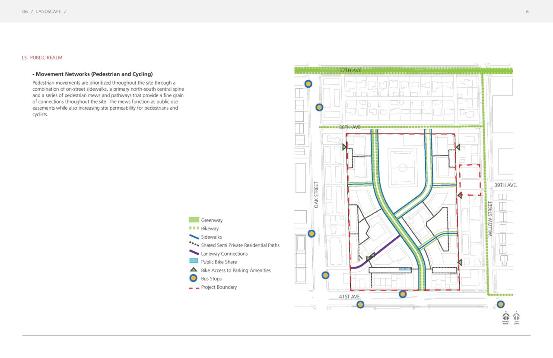Click the '37TH AVE.' map label
The width and height of the screenshot is (553, 358).
(x=350, y=70)
